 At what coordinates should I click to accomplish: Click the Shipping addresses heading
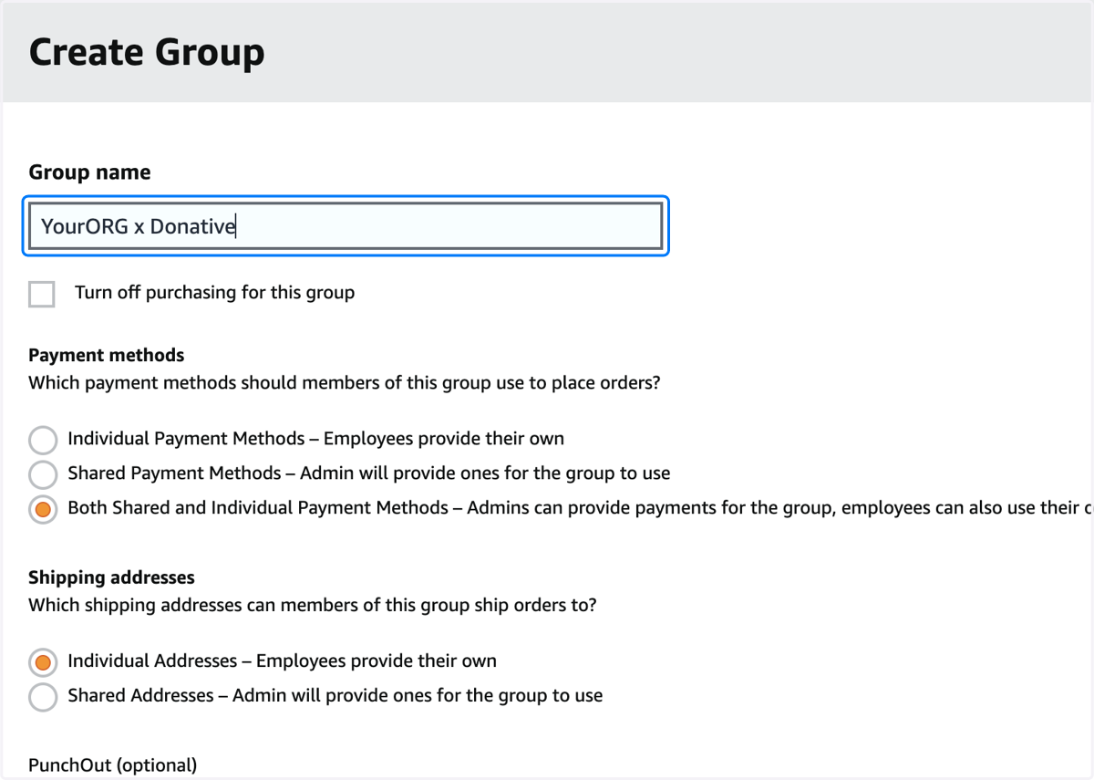click(111, 577)
